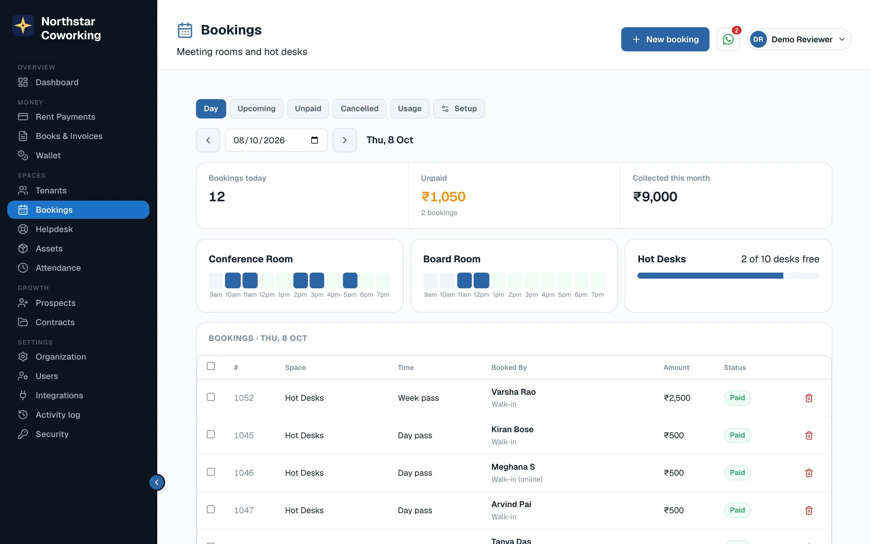Tick checkbox for booking 1047
This screenshot has width=871, height=544.
coord(211,509)
